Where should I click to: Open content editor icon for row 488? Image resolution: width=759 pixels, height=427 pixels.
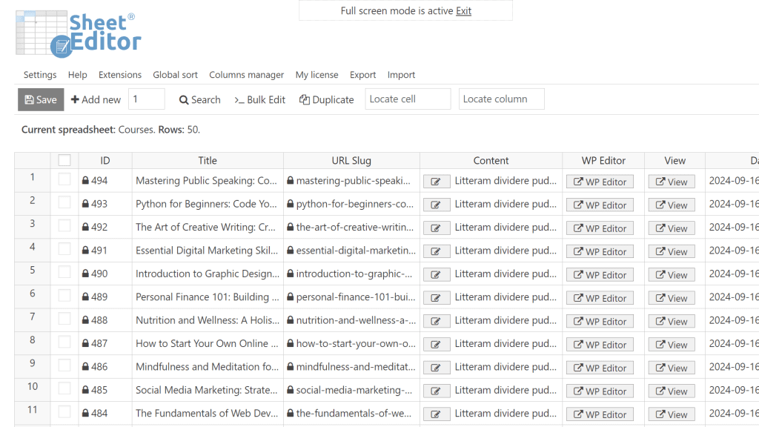pos(436,321)
